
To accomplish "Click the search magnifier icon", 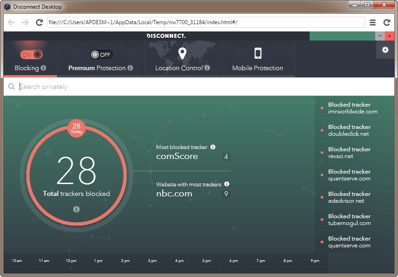I will point(11,87).
